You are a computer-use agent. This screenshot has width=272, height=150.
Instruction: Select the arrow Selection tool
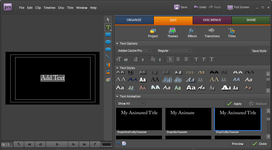pos(108,20)
